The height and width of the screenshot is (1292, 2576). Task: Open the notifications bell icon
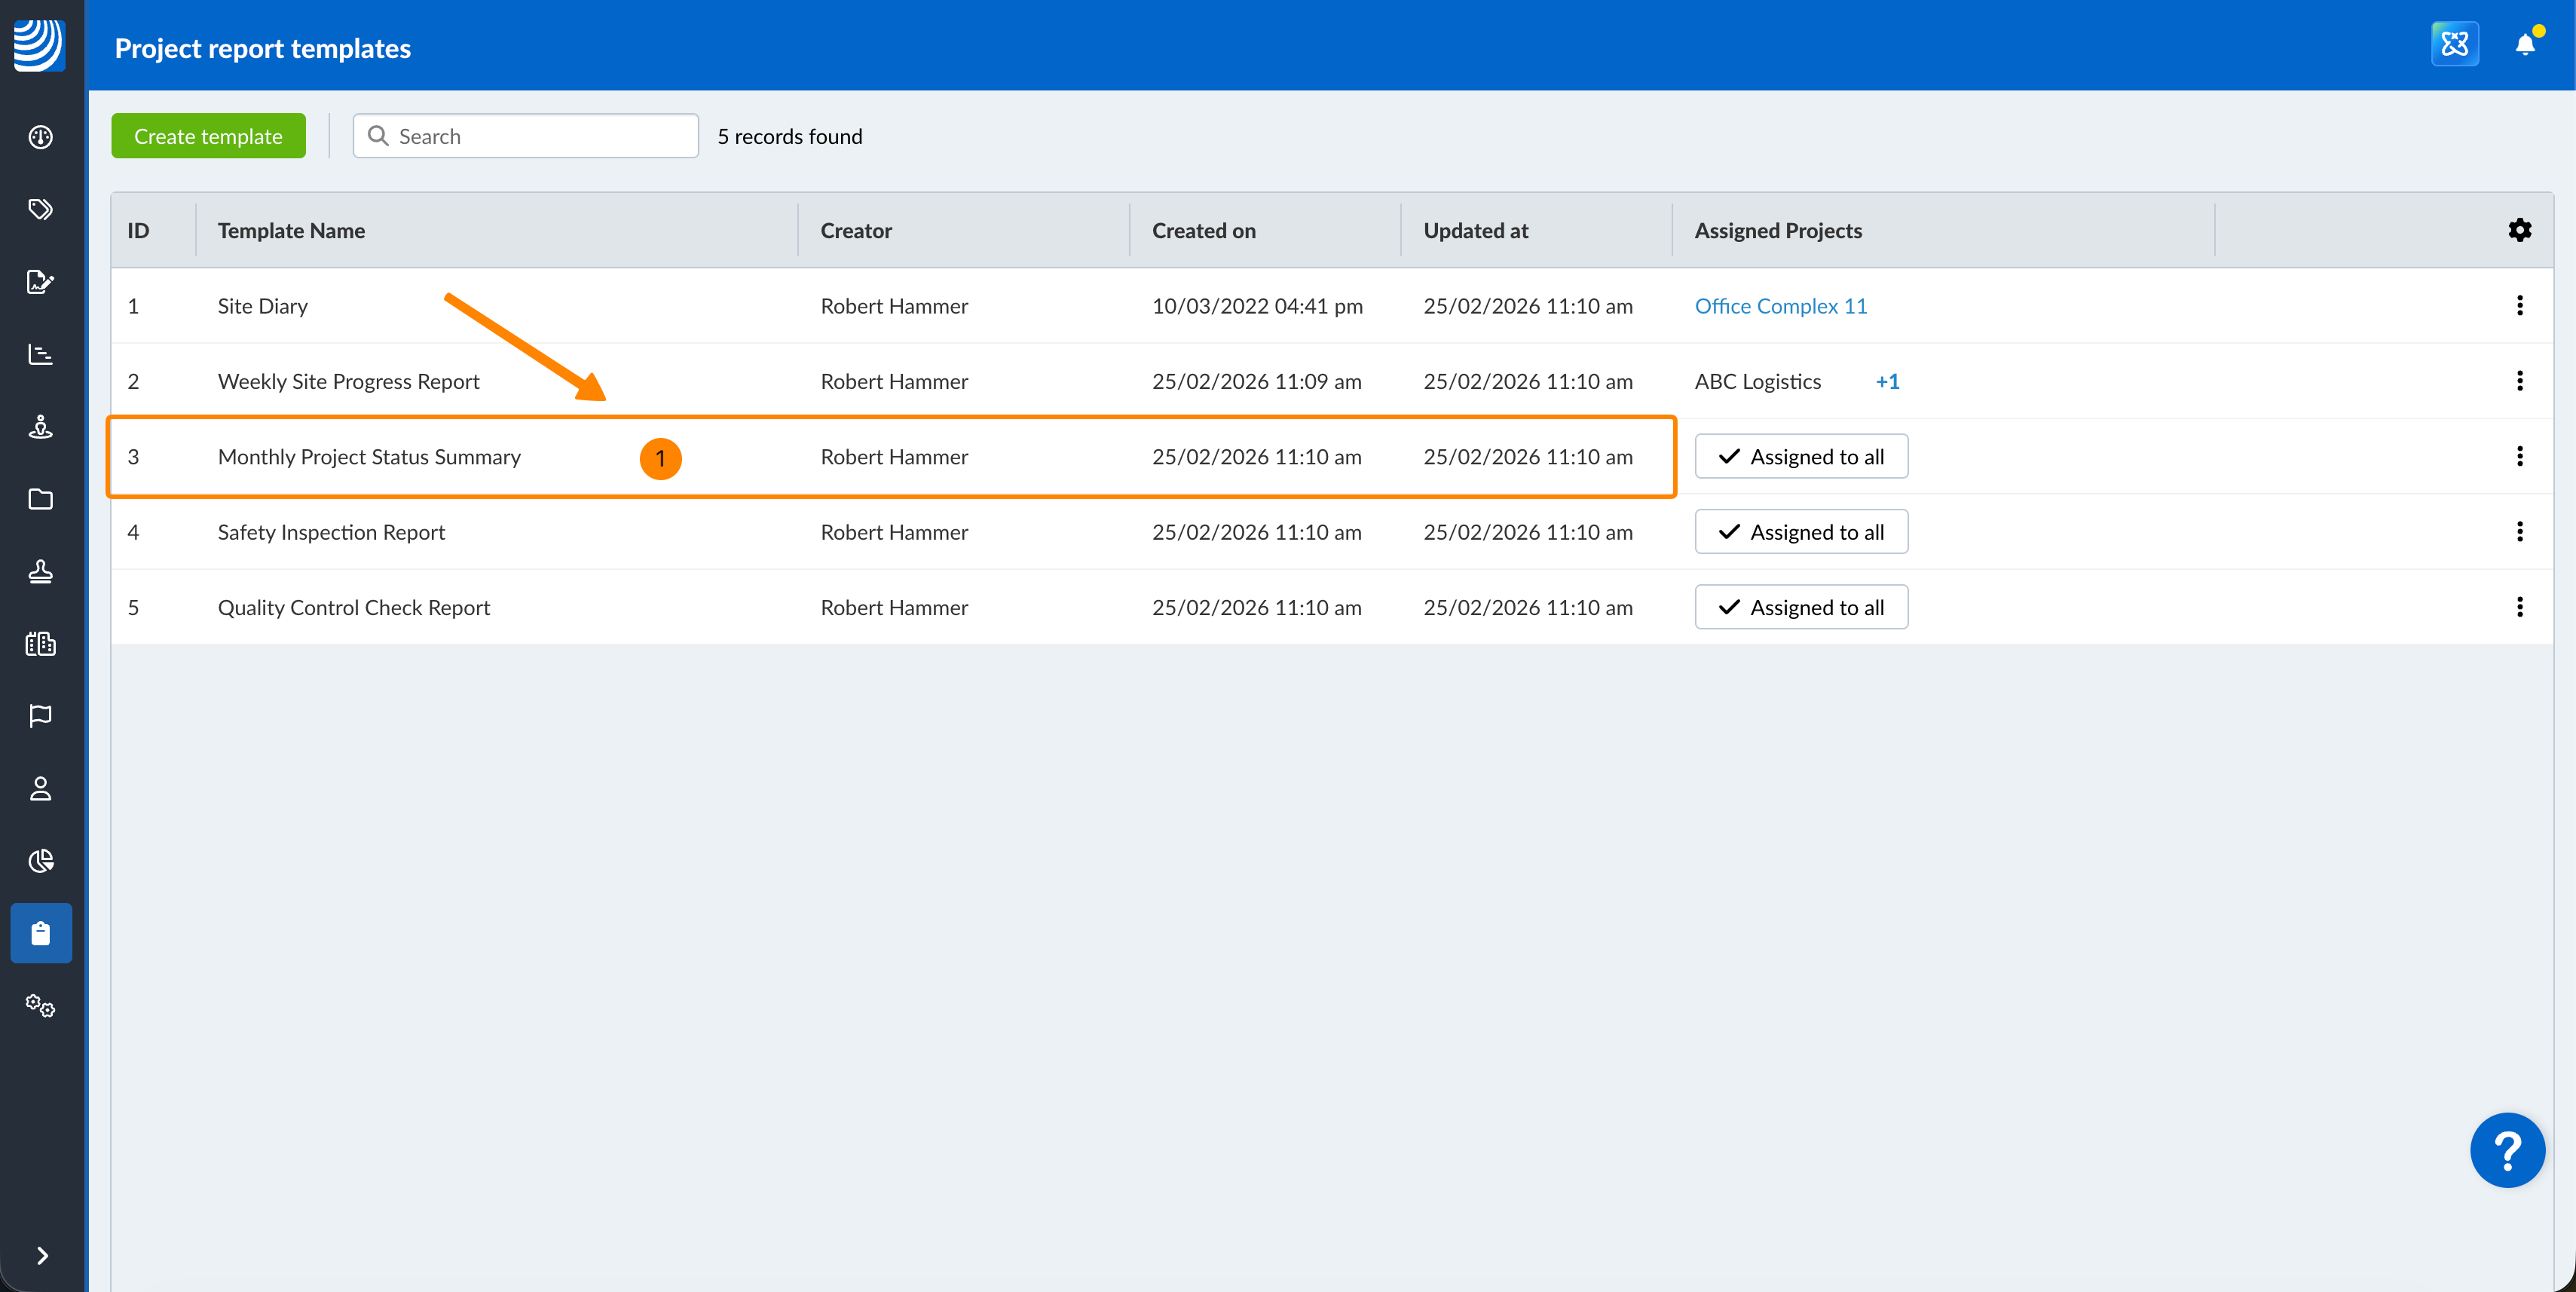2524,45
